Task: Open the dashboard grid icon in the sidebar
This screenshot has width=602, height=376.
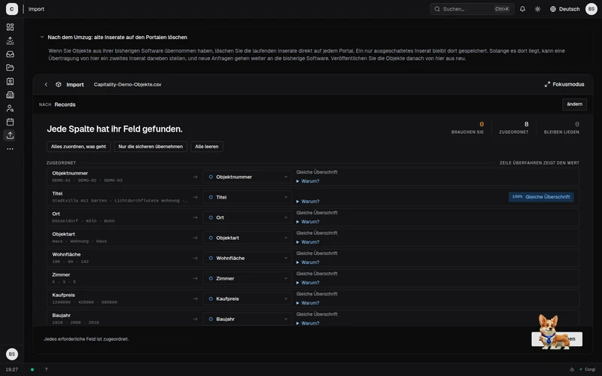Action: pyautogui.click(x=11, y=27)
